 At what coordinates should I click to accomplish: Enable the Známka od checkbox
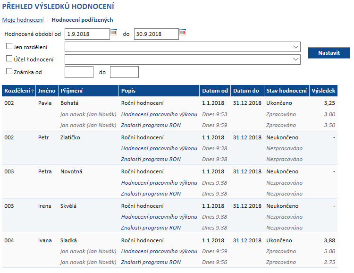(9, 71)
